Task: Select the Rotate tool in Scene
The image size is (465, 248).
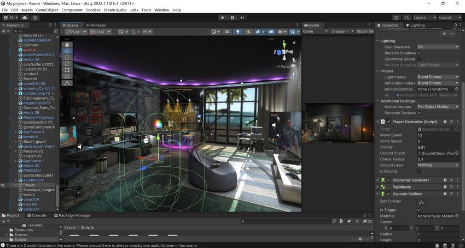Action: tap(67, 57)
